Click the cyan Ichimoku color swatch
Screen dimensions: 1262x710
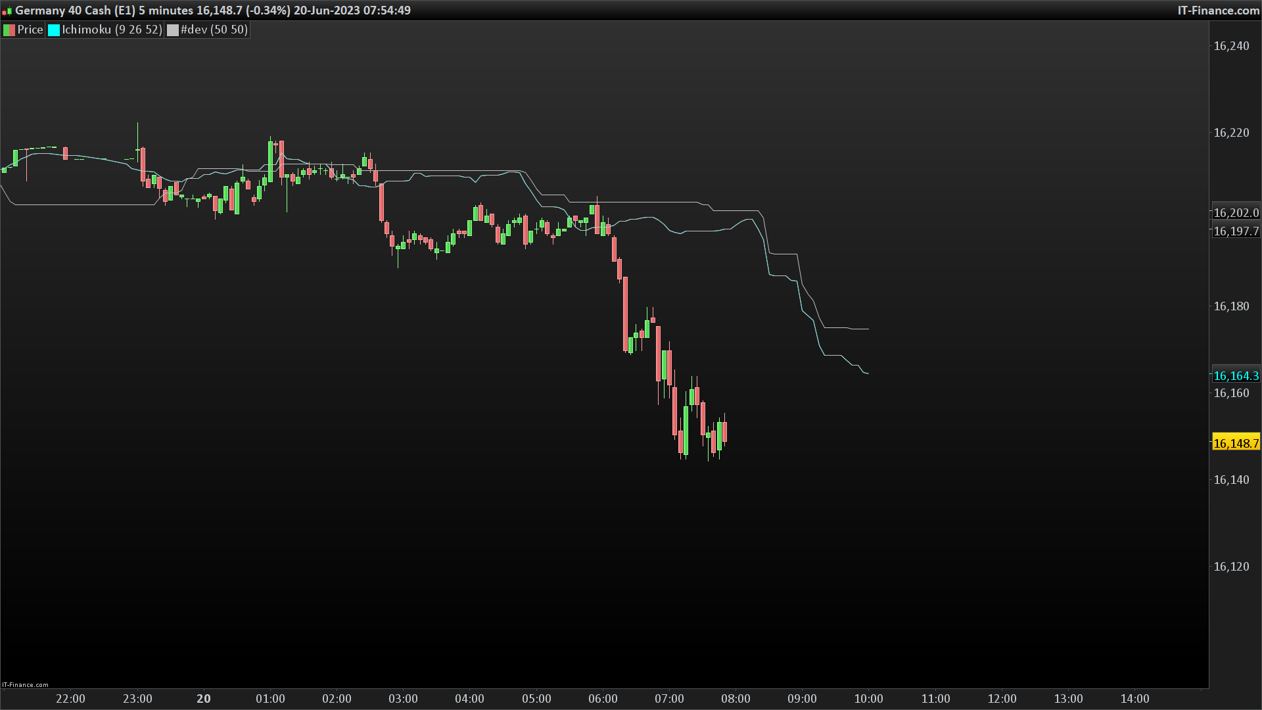pyautogui.click(x=54, y=30)
